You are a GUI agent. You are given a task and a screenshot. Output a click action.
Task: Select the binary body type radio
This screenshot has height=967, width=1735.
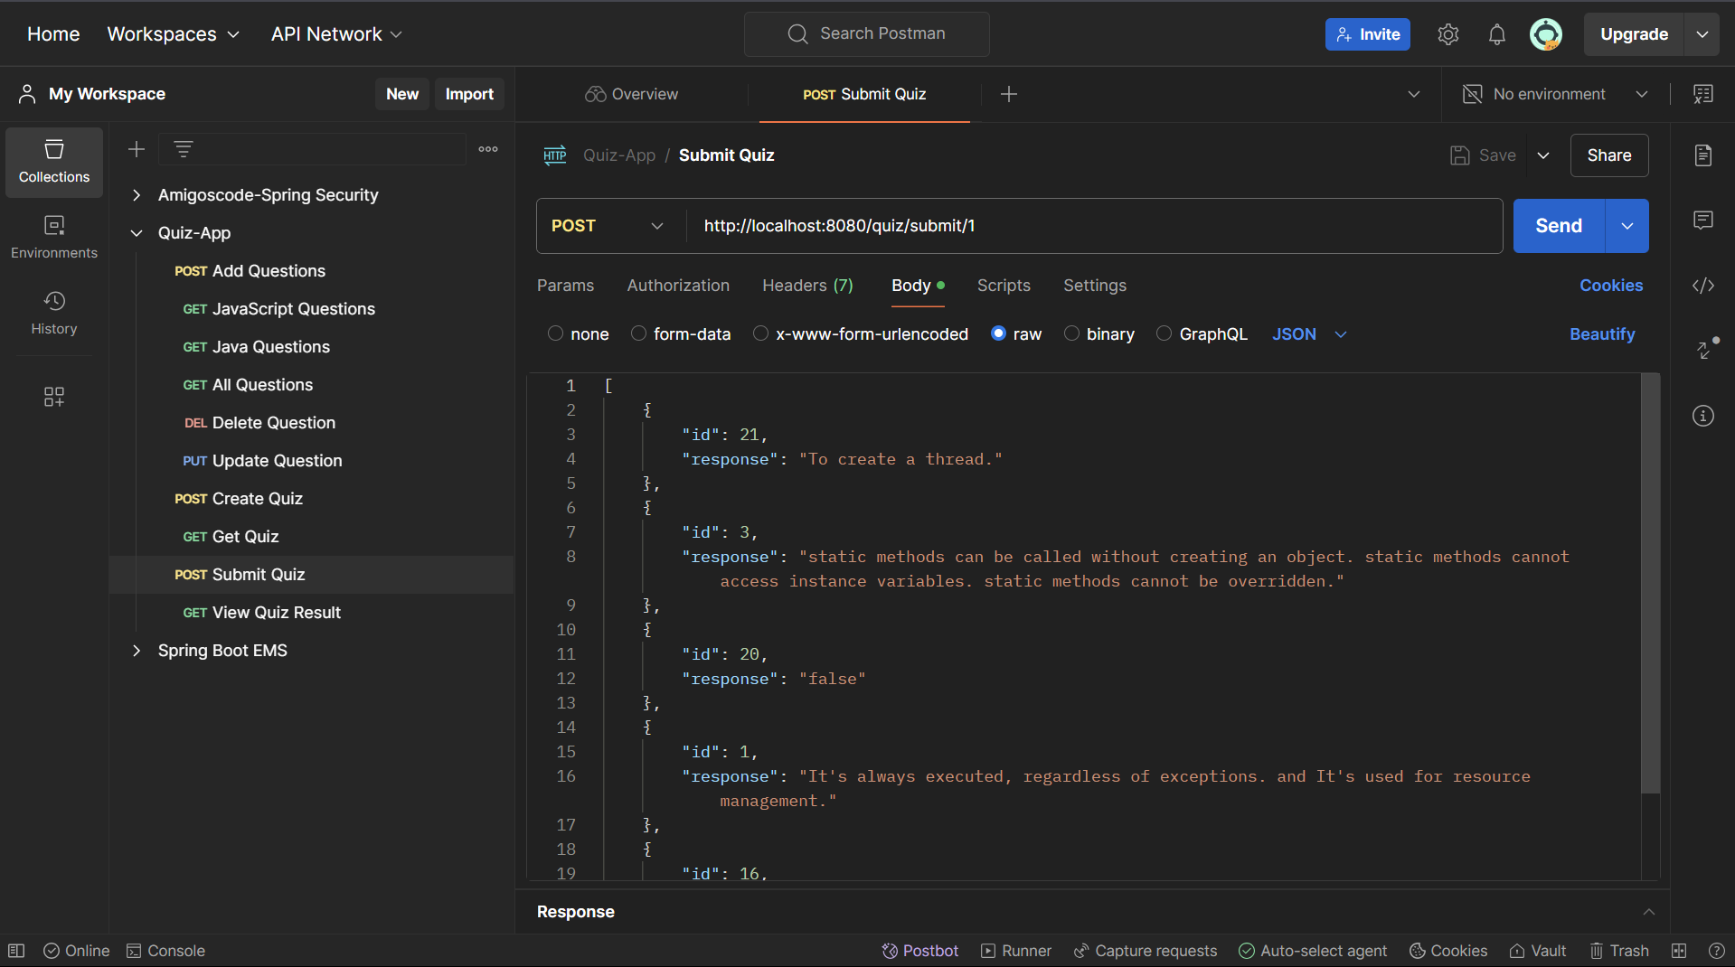(1071, 333)
